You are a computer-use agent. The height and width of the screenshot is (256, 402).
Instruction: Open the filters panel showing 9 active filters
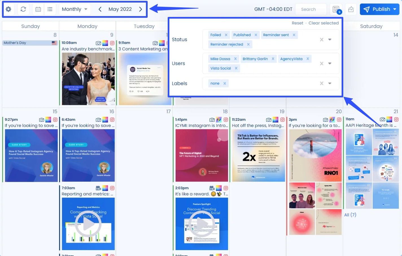pos(336,9)
